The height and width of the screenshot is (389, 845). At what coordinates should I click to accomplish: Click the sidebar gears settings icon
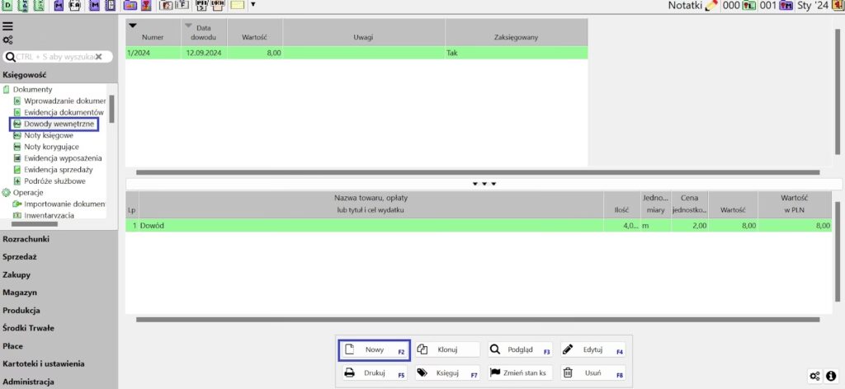[7, 40]
